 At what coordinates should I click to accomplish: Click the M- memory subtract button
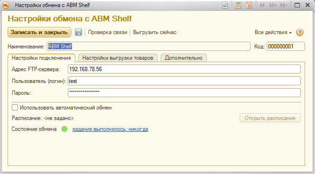284,5
